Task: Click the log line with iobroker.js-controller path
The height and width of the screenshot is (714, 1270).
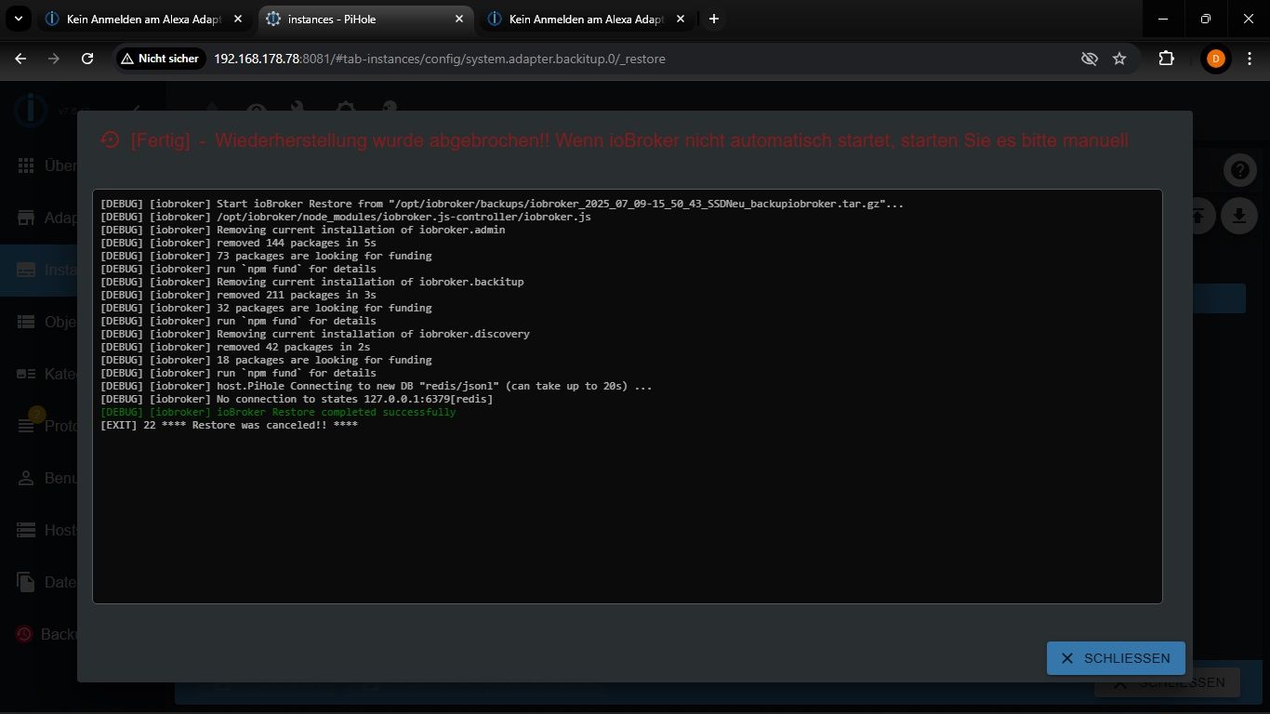Action: (346, 217)
